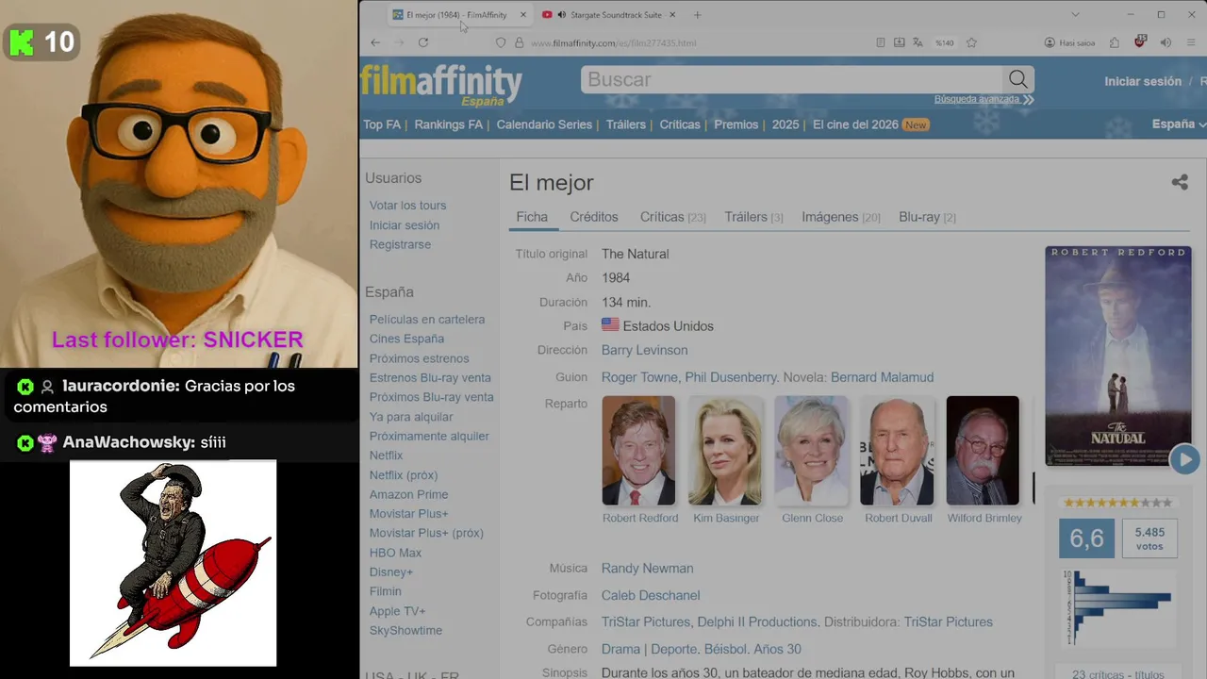Click Iniciar sesión in the header

click(1143, 81)
